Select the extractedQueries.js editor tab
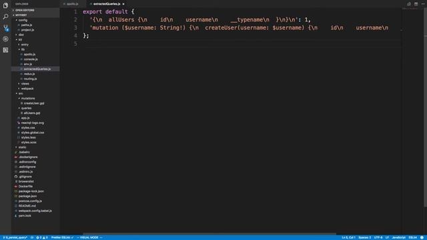The image size is (427, 240). coord(107,4)
